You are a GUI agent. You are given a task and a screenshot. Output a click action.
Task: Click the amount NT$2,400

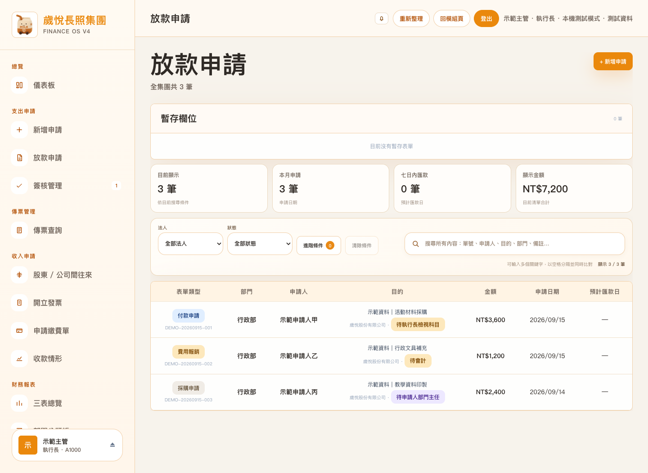click(x=490, y=392)
